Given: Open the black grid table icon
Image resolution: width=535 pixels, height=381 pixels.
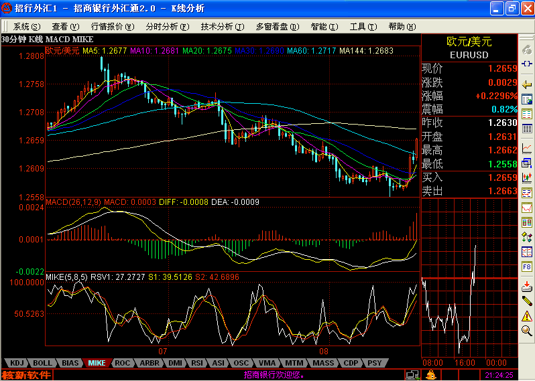Looking at the screenshot, I should pyautogui.click(x=527, y=129).
